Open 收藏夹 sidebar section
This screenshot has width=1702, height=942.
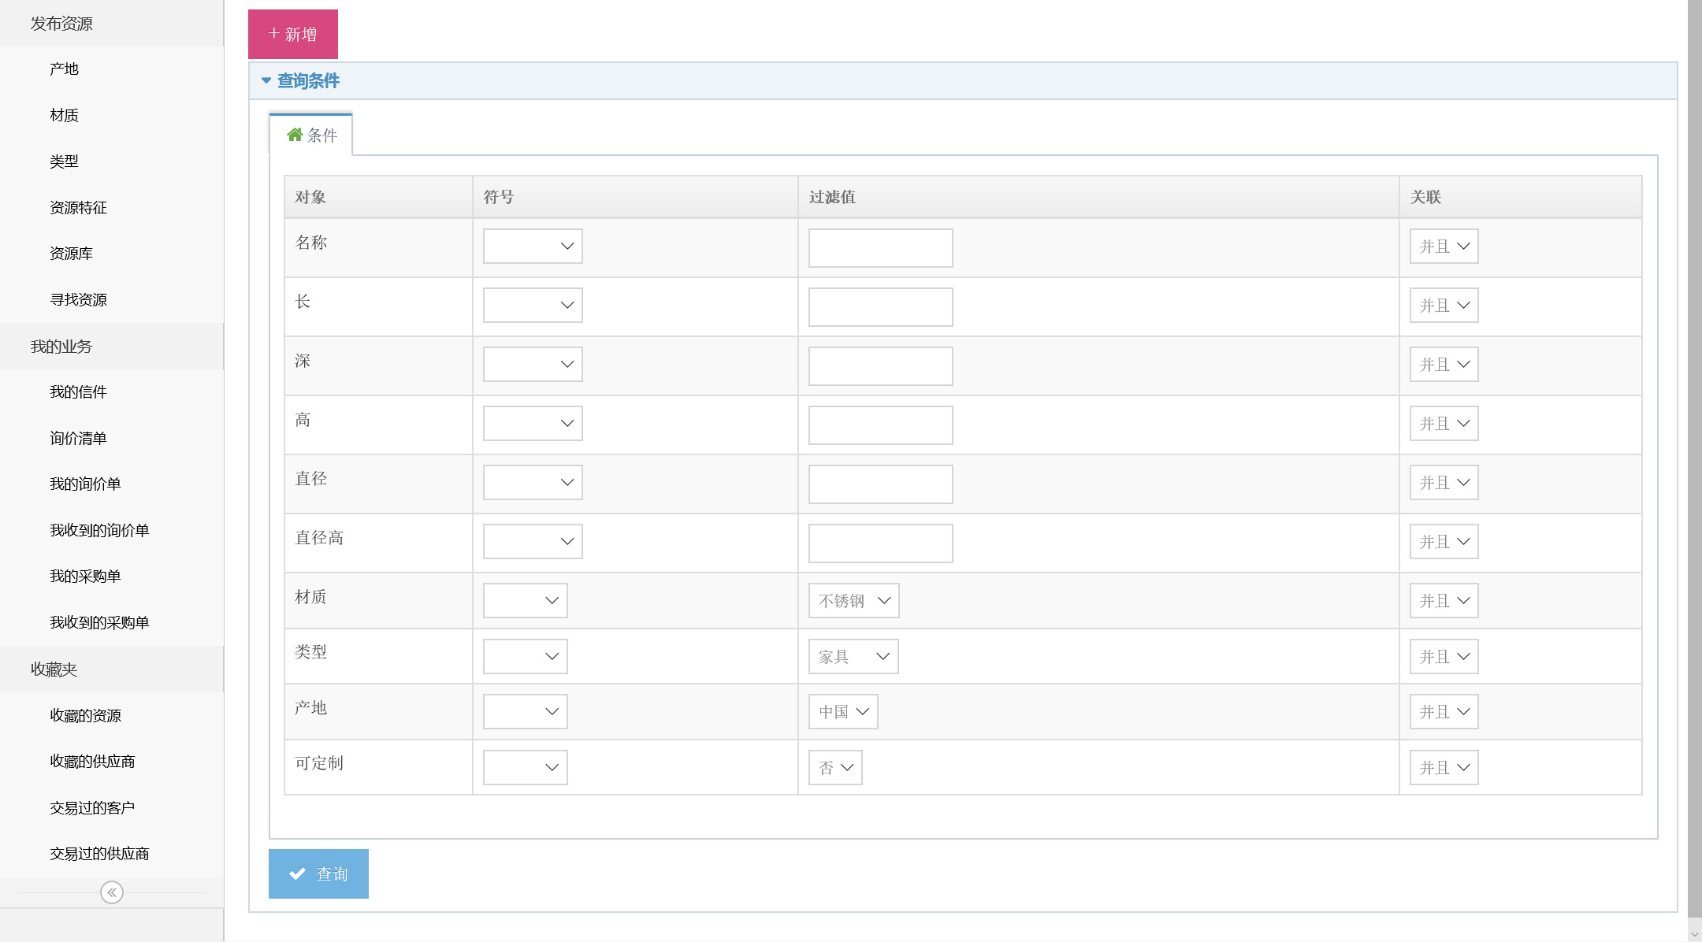tap(112, 669)
